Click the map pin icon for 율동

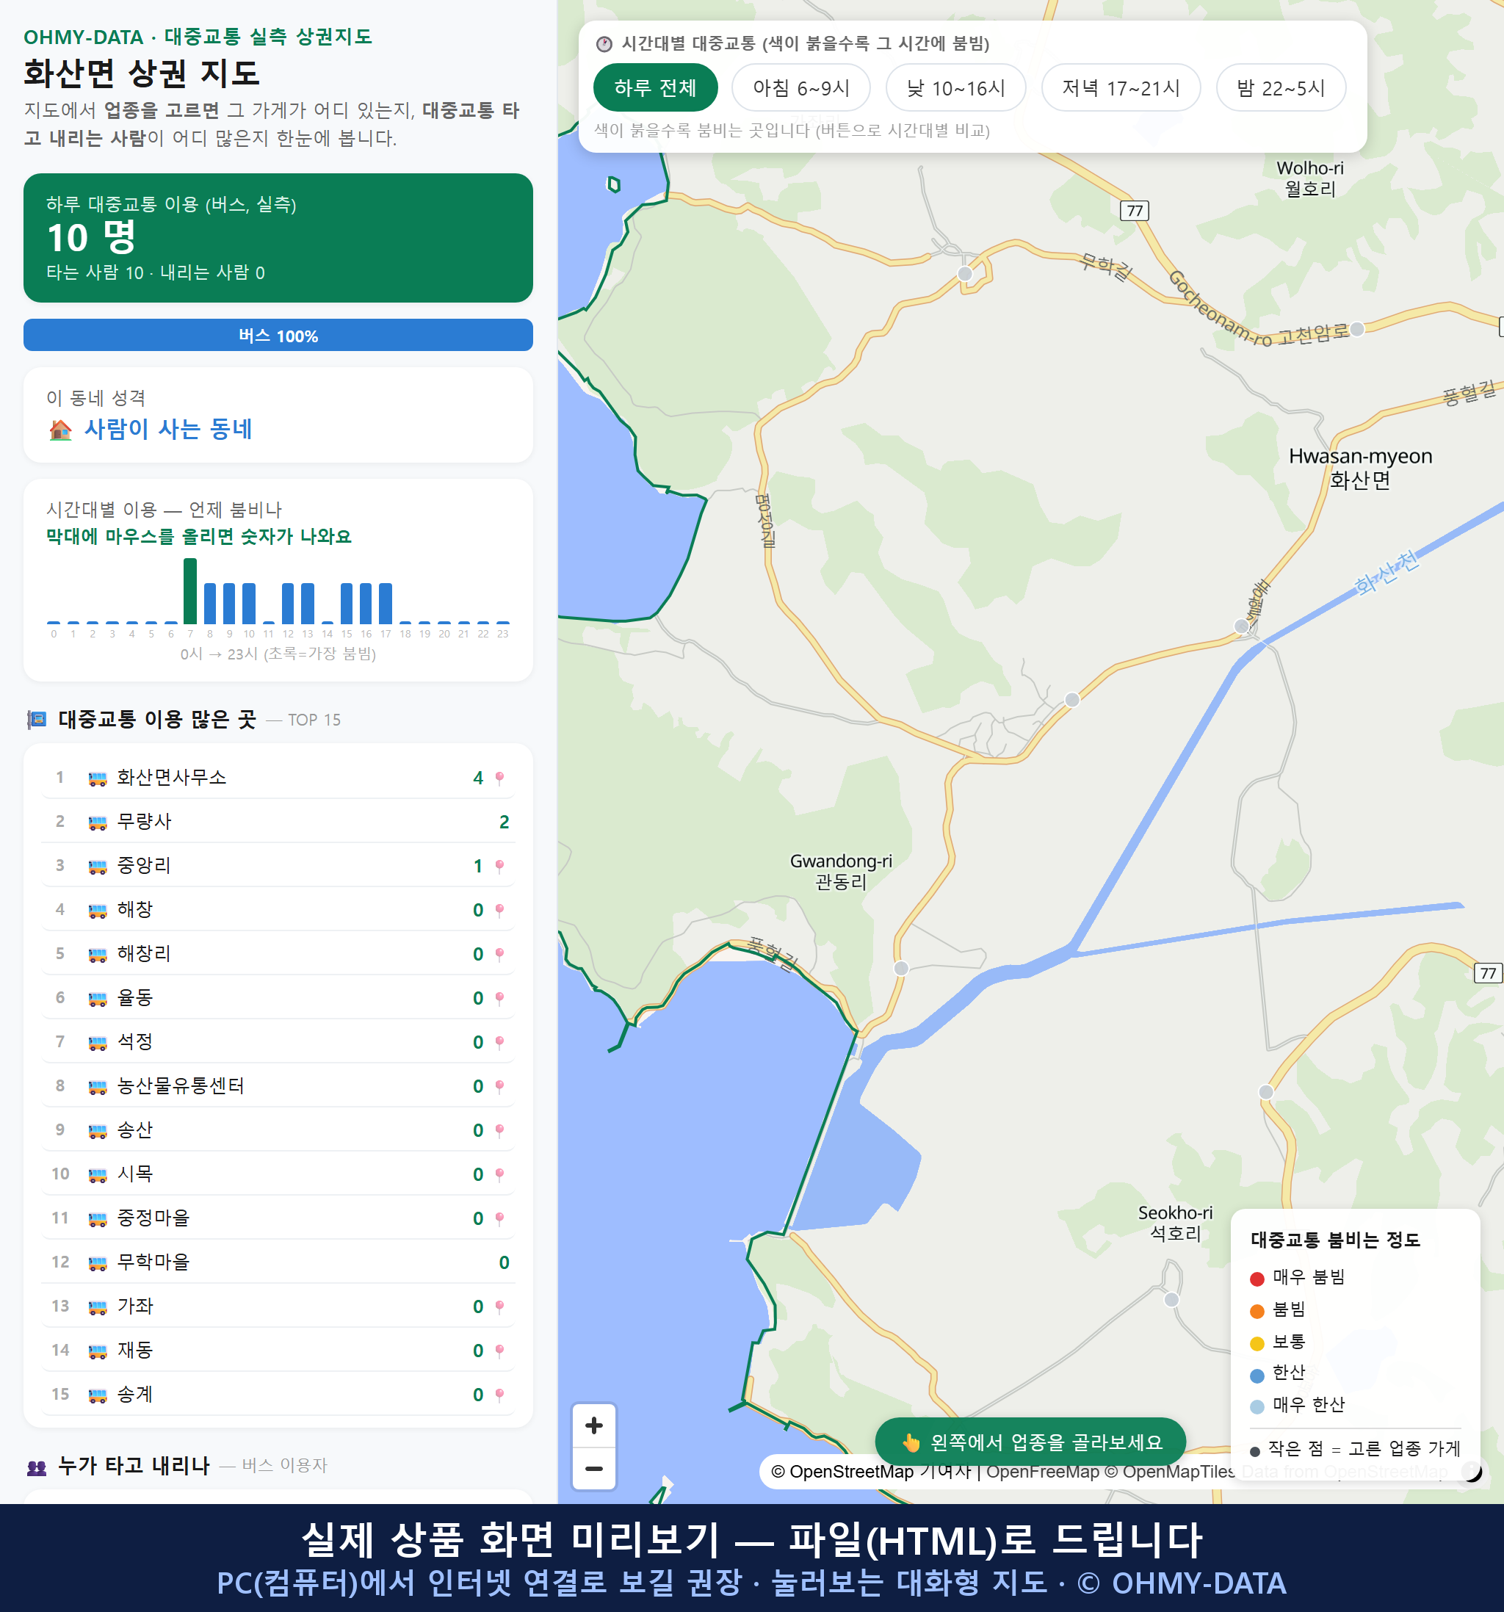(499, 999)
